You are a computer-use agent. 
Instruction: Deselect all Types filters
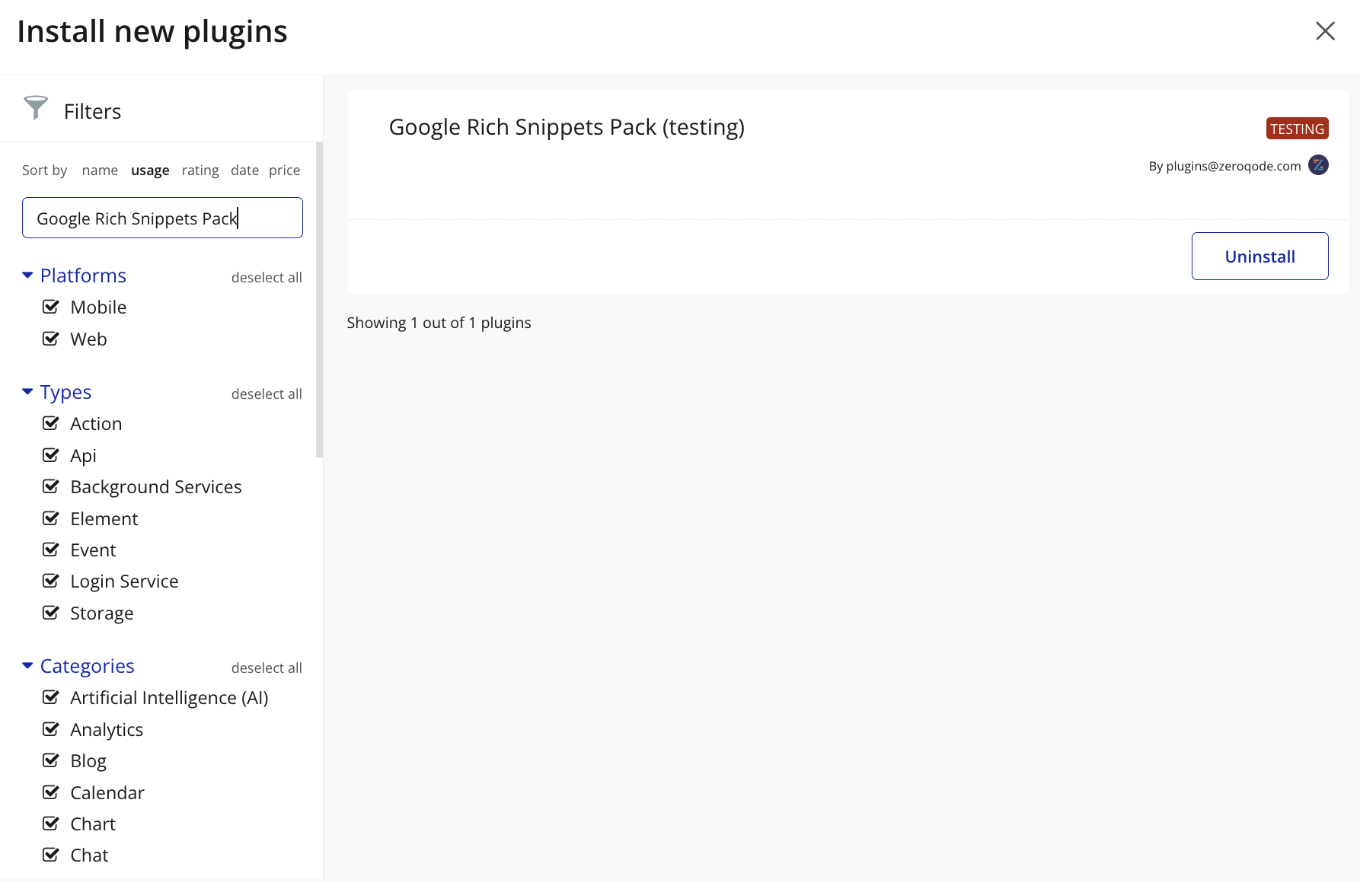pos(267,394)
